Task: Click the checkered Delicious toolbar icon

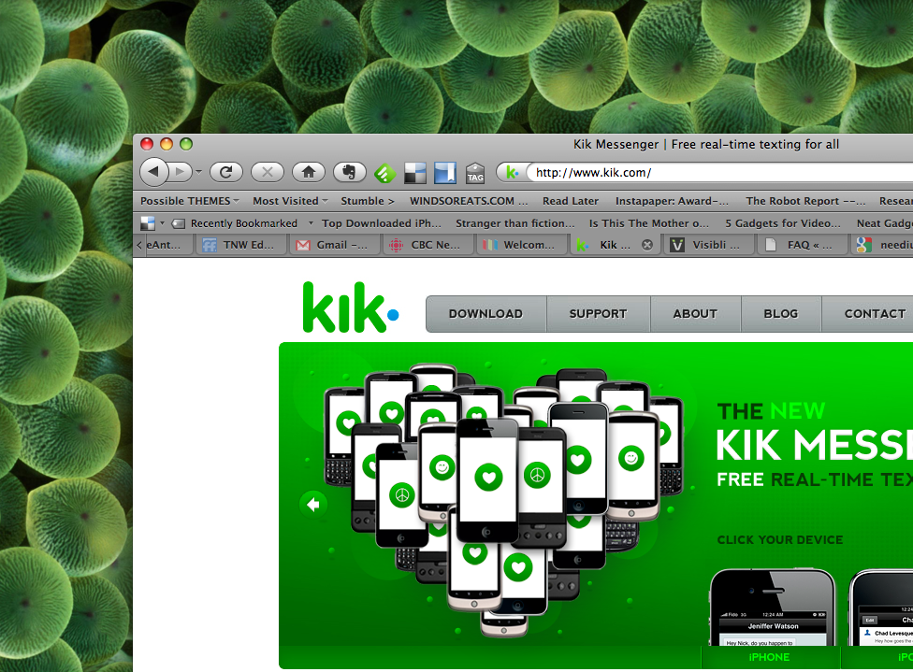Action: point(415,173)
